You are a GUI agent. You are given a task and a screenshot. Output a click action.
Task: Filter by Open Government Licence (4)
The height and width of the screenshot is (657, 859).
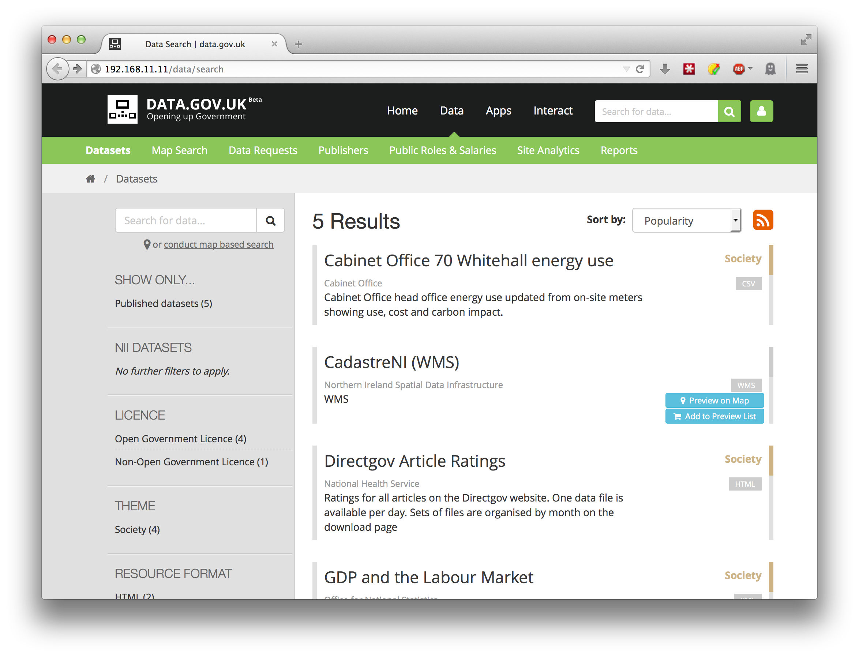(x=180, y=439)
